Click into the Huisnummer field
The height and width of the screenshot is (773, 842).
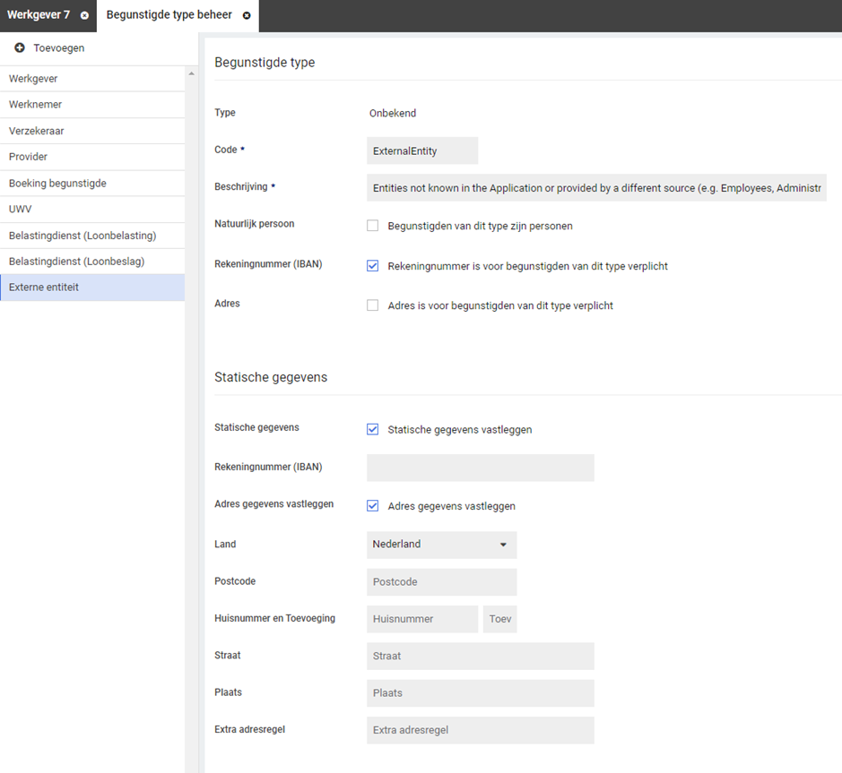[422, 619]
